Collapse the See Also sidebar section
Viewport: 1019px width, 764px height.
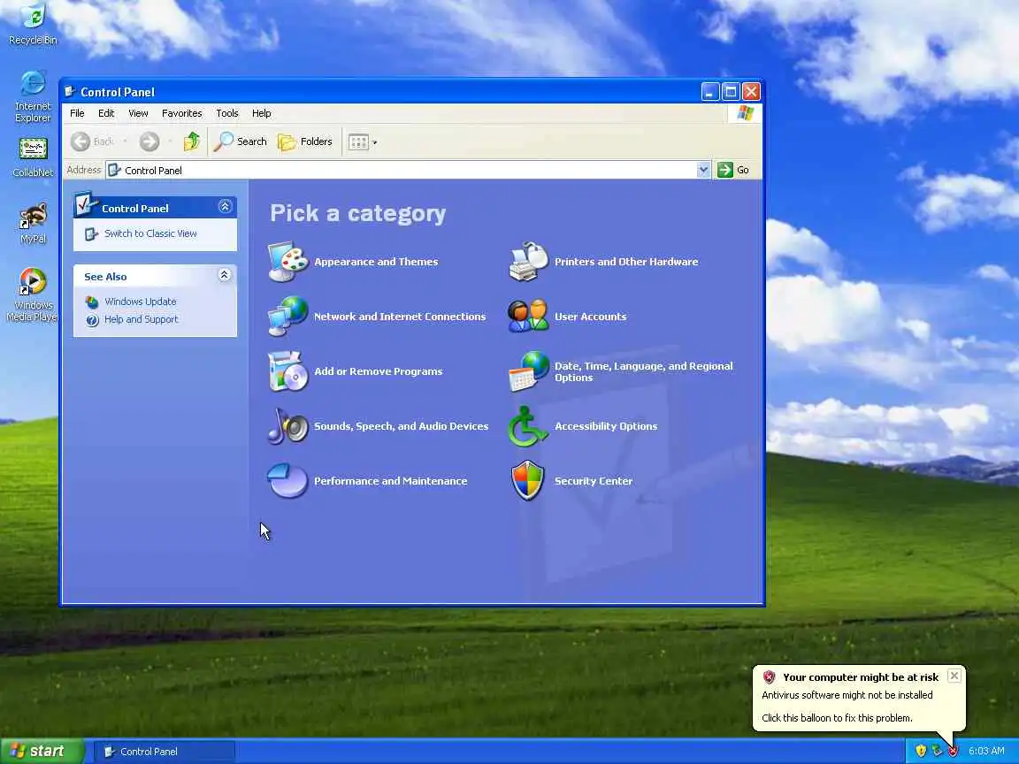tap(224, 275)
